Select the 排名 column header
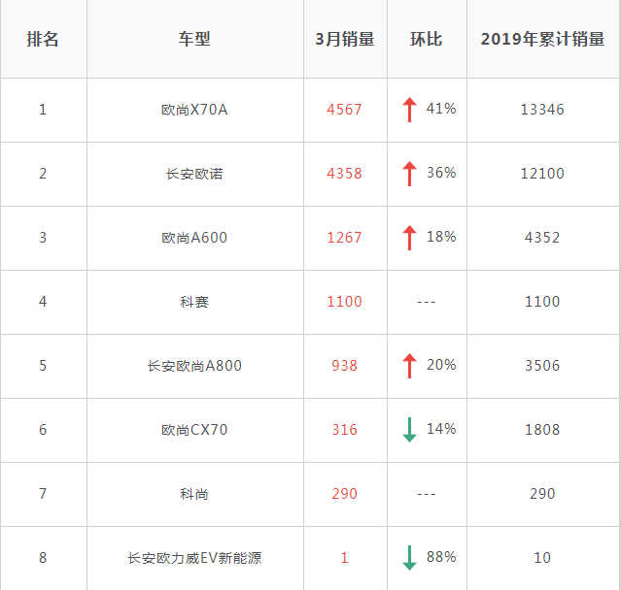The height and width of the screenshot is (590, 621). [x=43, y=39]
